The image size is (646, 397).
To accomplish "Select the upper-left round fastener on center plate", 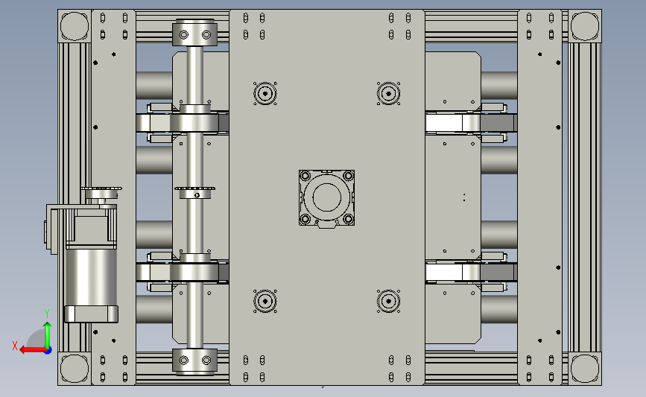I will click(x=265, y=94).
